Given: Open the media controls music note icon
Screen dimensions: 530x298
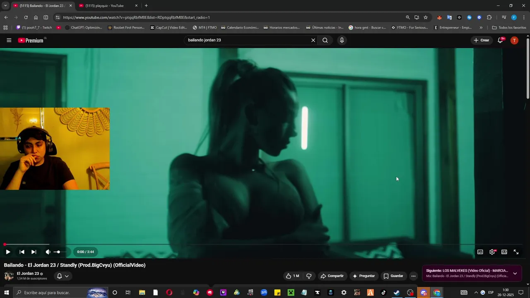Looking at the screenshot, I should coord(504,17).
